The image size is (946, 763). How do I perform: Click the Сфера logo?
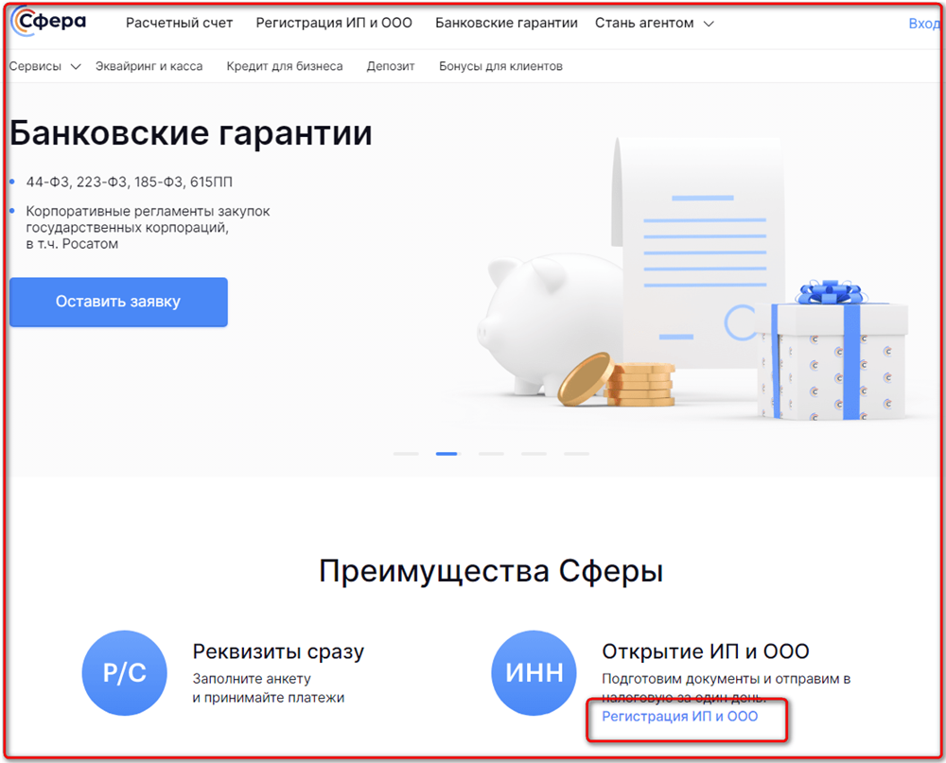pos(48,22)
